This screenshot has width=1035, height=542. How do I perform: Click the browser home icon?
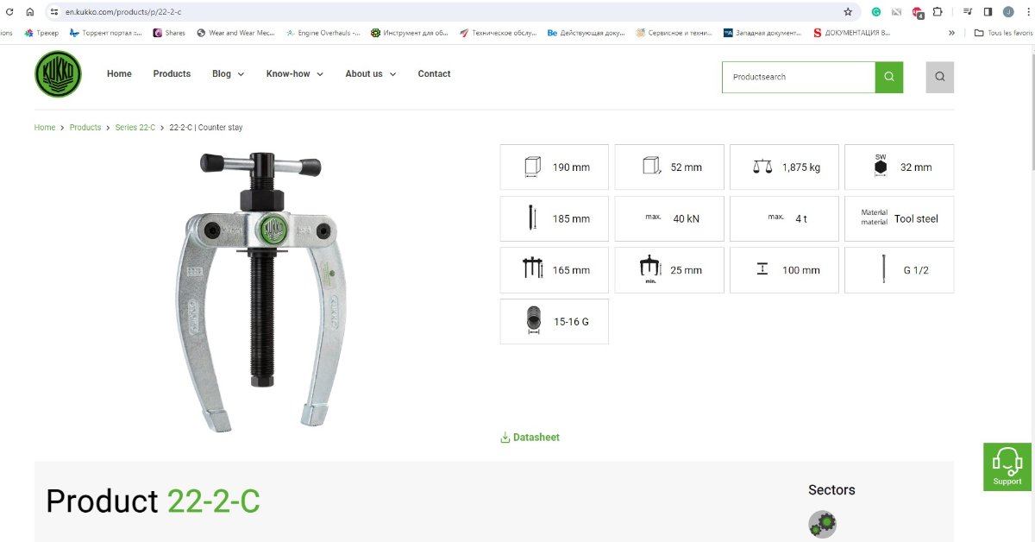pyautogui.click(x=29, y=12)
